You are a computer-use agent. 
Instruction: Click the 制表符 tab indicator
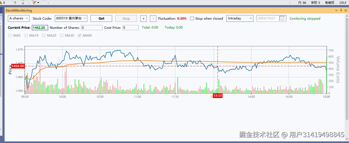point(330,3)
